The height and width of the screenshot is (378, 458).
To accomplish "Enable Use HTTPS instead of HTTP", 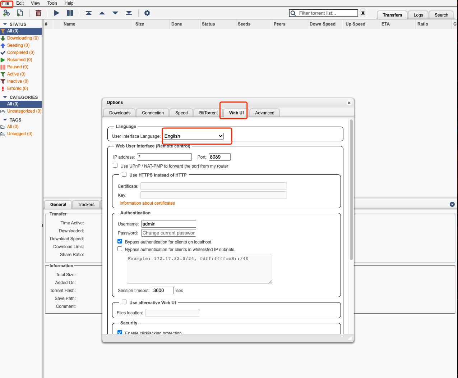I will pyautogui.click(x=124, y=174).
